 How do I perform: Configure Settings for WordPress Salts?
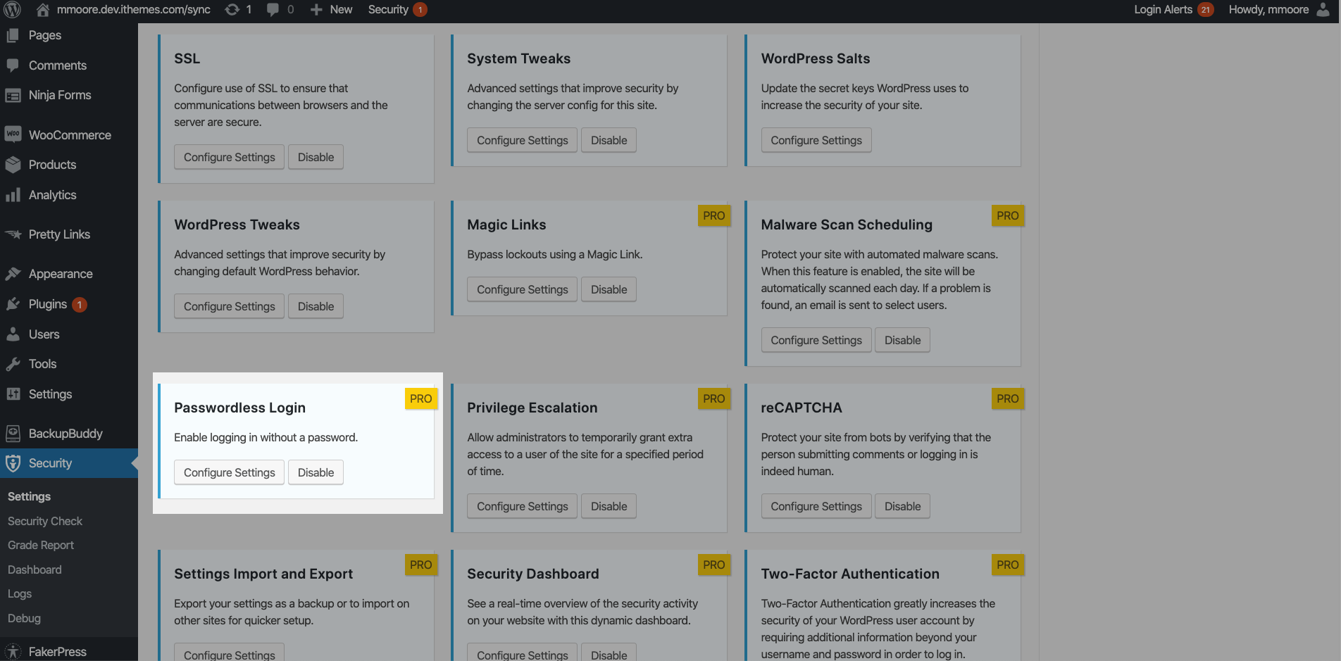click(x=816, y=140)
